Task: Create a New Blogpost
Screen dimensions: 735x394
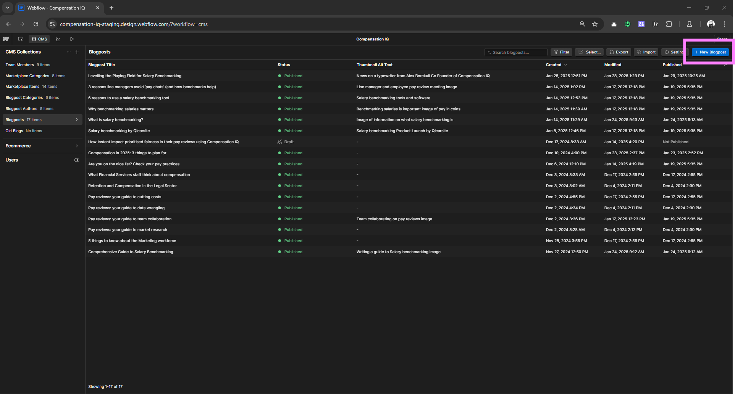Action: pos(710,52)
